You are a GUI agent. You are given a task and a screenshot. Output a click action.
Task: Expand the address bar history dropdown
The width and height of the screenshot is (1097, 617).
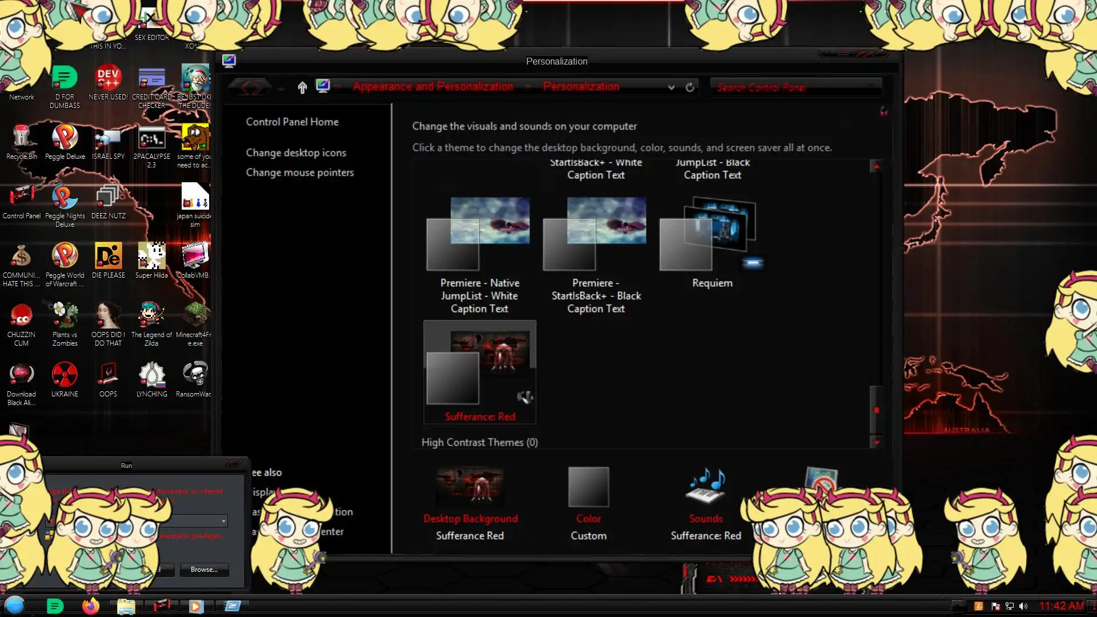pyautogui.click(x=671, y=87)
